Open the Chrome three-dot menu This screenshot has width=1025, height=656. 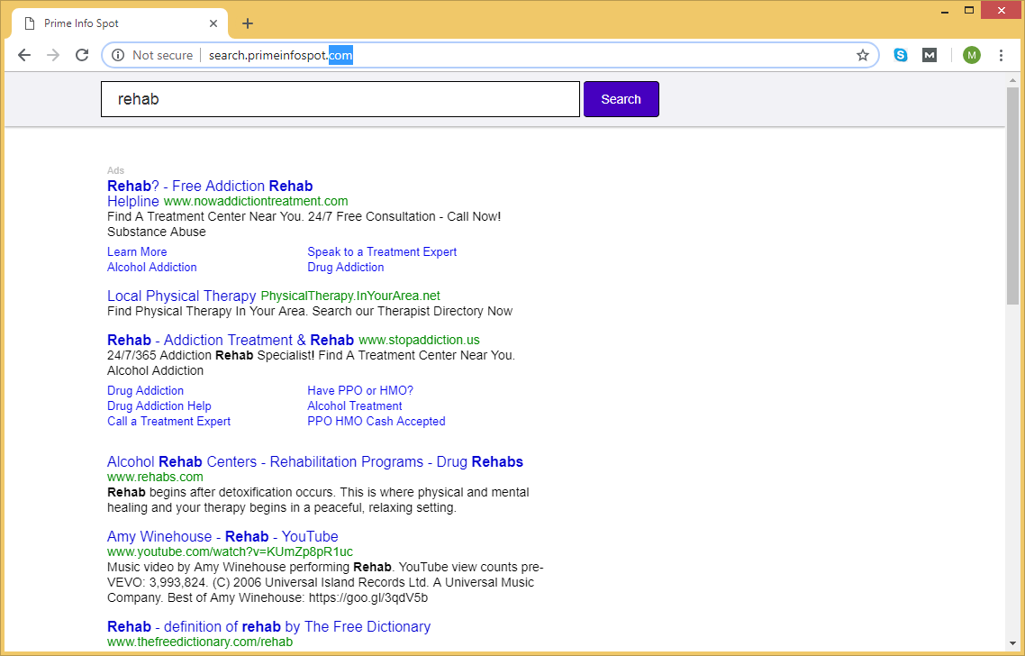coord(1001,55)
